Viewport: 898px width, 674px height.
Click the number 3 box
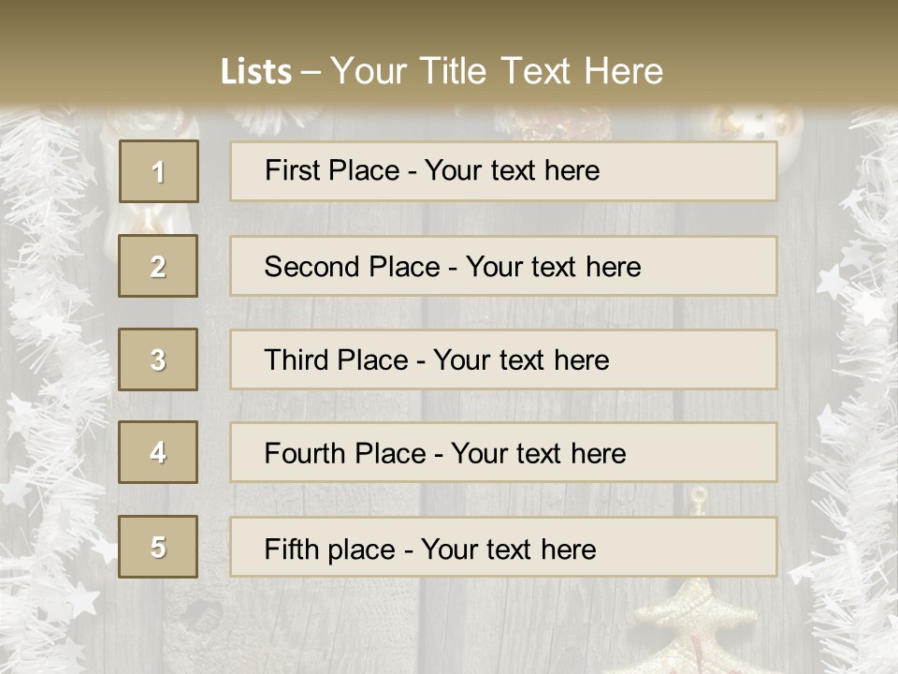point(158,359)
